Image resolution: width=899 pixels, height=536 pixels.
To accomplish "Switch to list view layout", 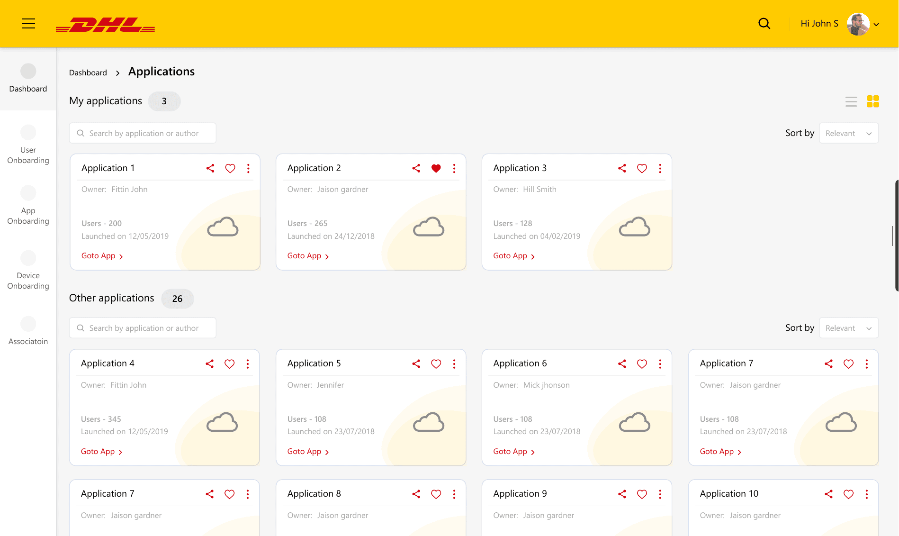I will 851,101.
